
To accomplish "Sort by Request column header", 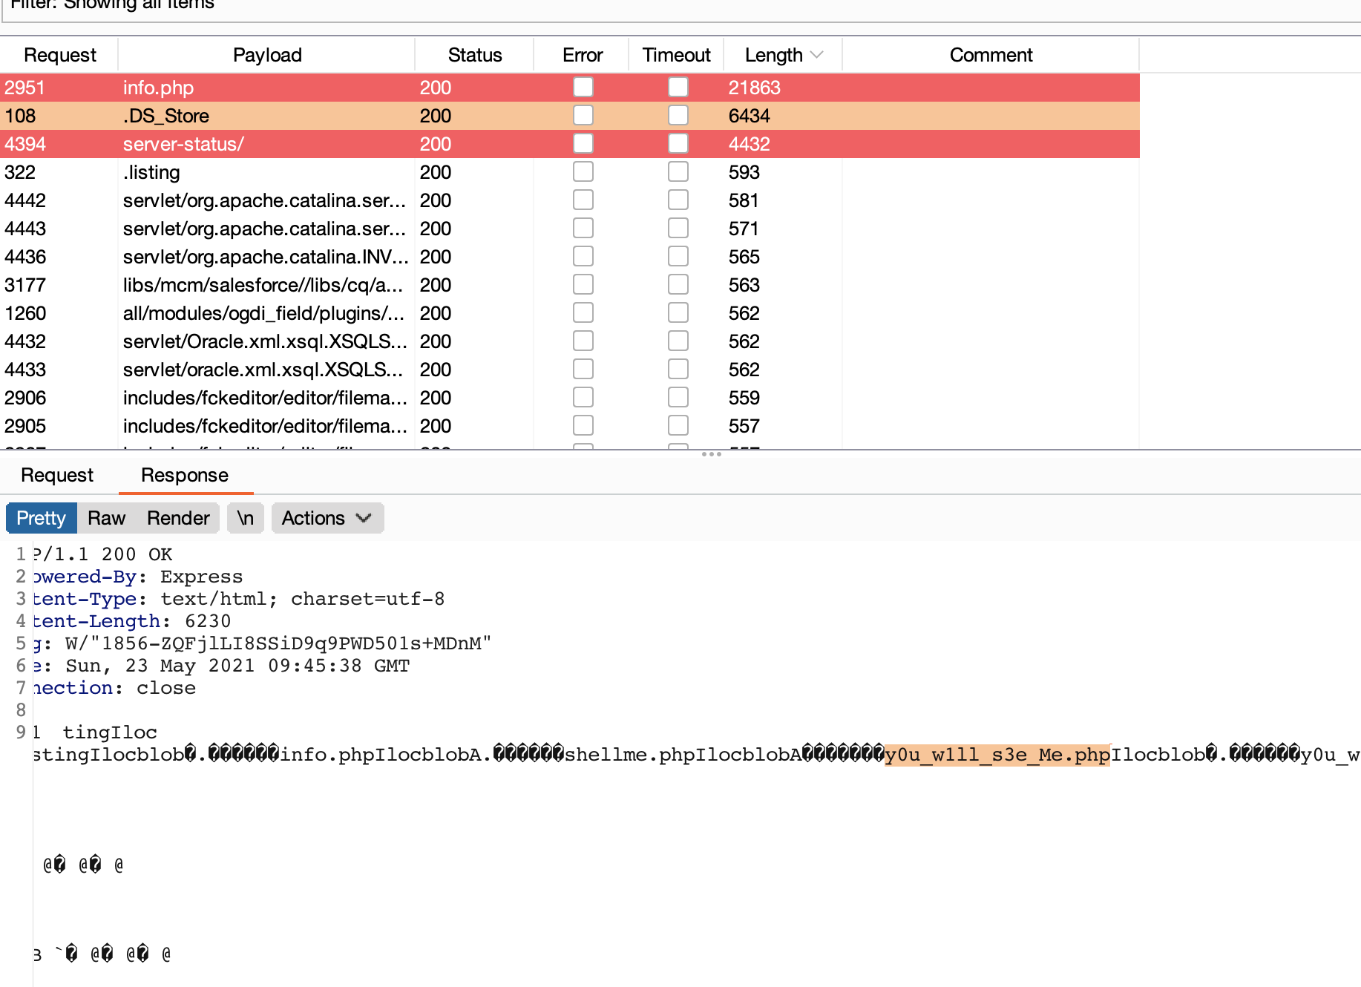I will pyautogui.click(x=60, y=55).
